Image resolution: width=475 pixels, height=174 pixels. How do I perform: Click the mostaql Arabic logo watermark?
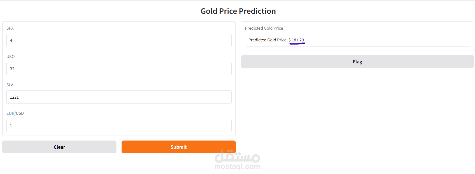(237, 156)
